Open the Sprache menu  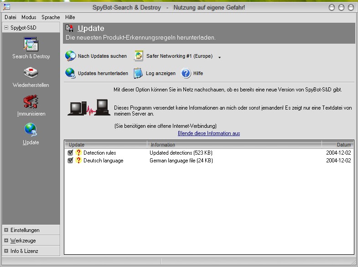click(51, 17)
